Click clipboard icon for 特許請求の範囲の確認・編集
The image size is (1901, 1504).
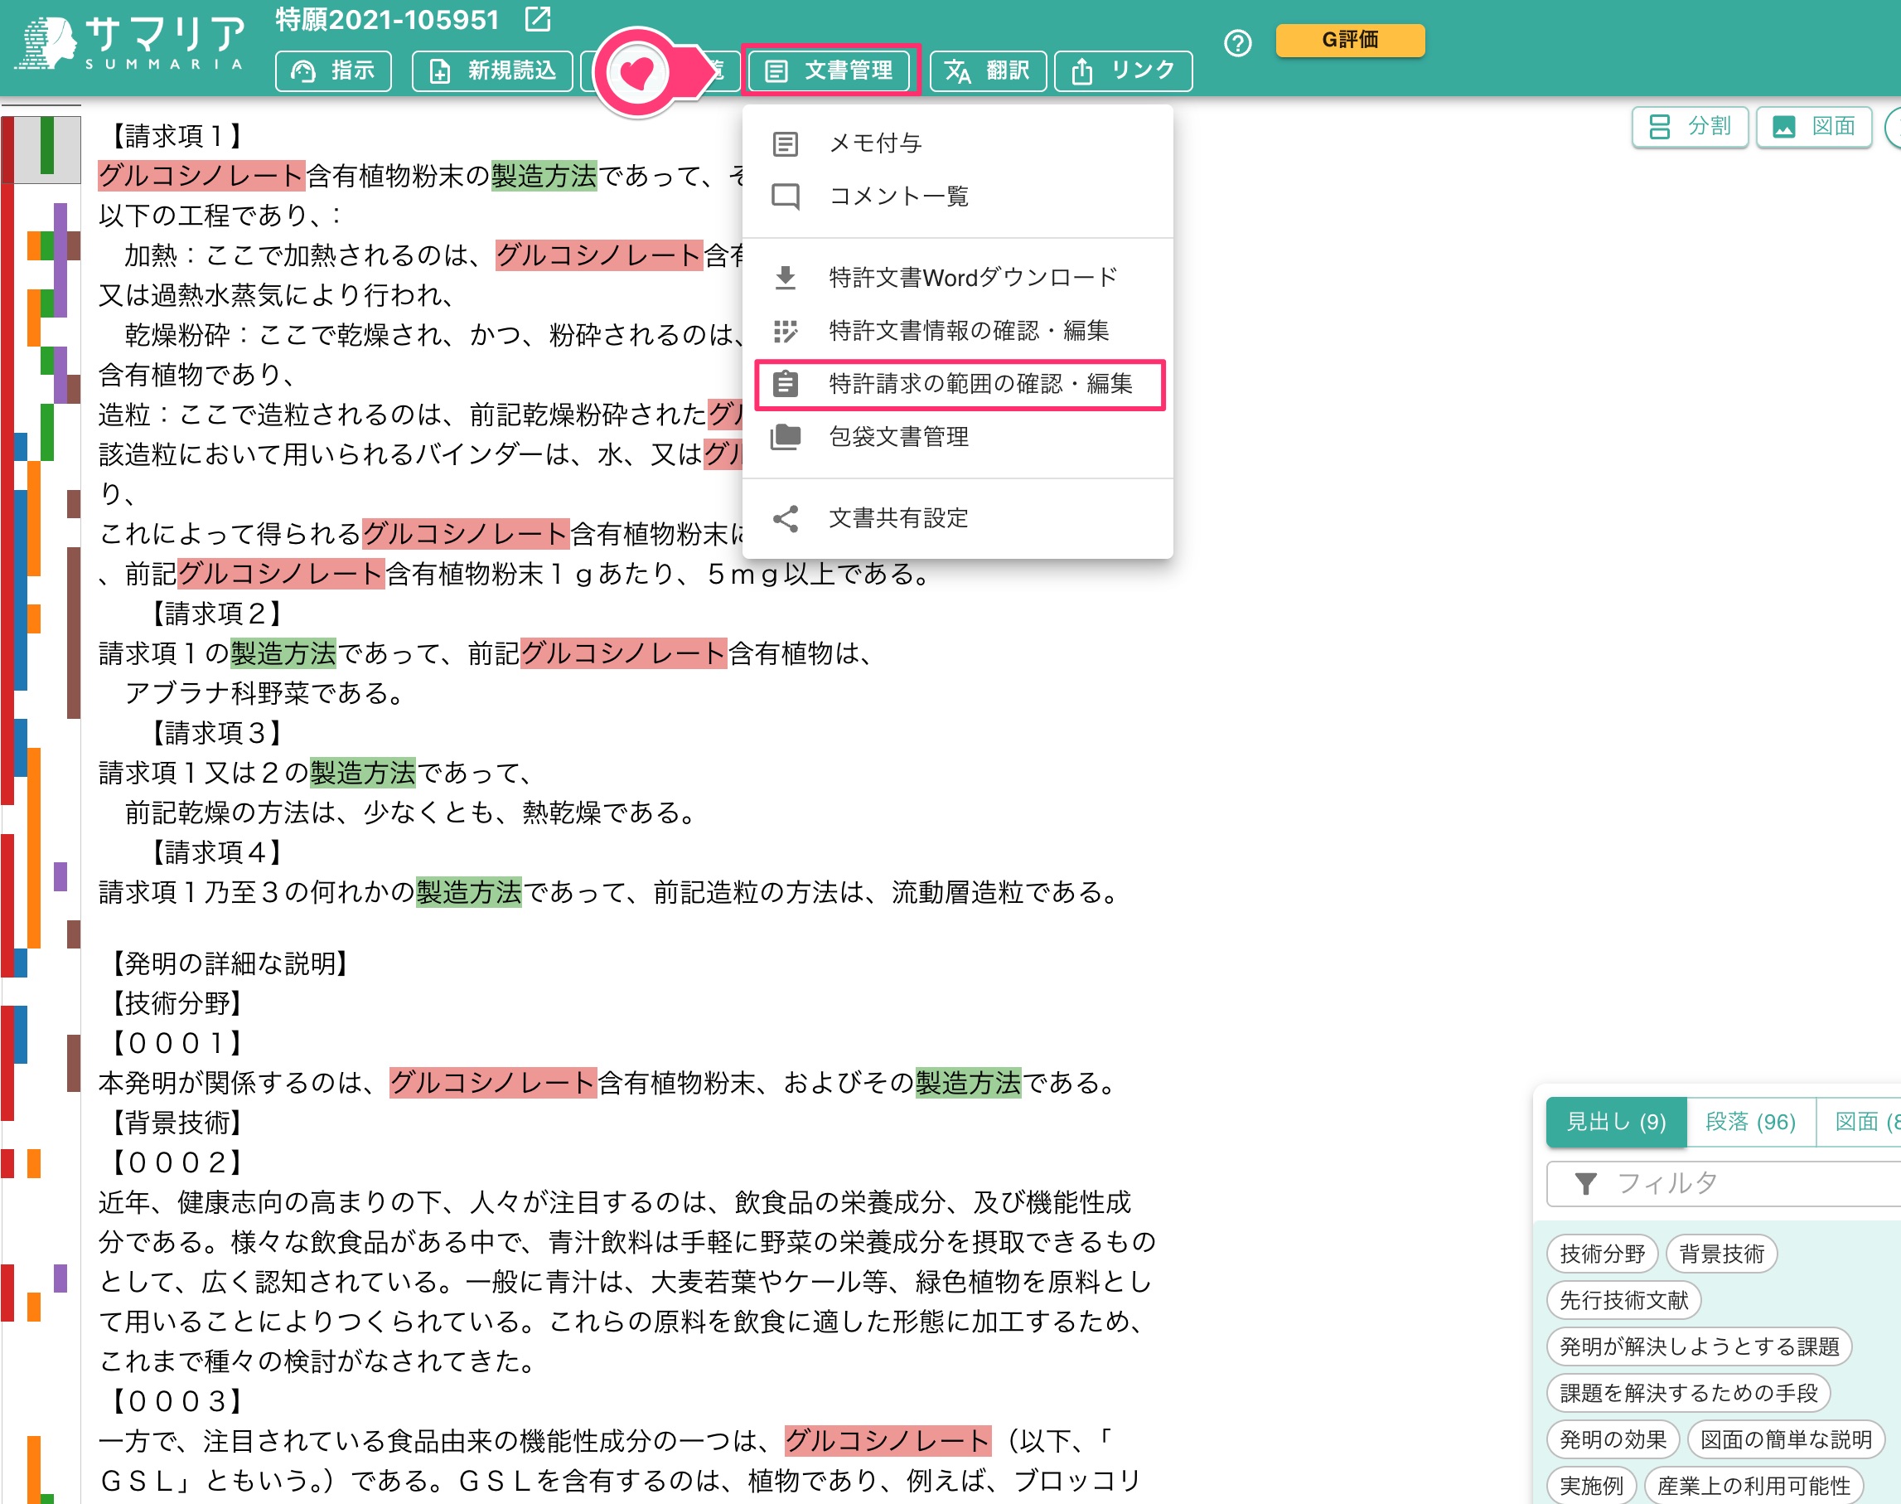(x=785, y=384)
